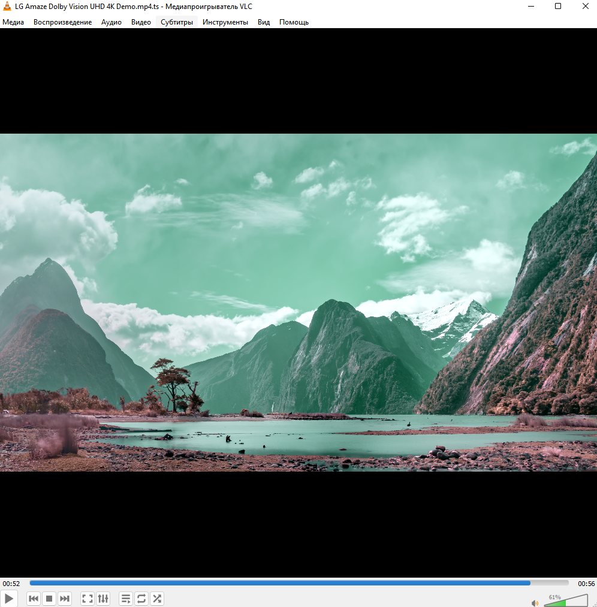Open the Медиа menu
Screen dimensions: 597x607
13,22
